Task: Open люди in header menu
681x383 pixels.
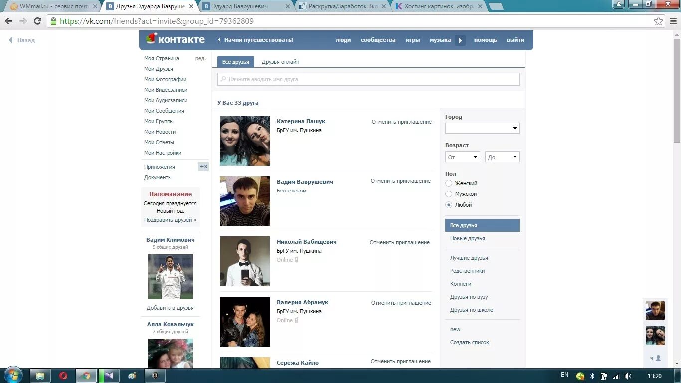Action: [343, 40]
